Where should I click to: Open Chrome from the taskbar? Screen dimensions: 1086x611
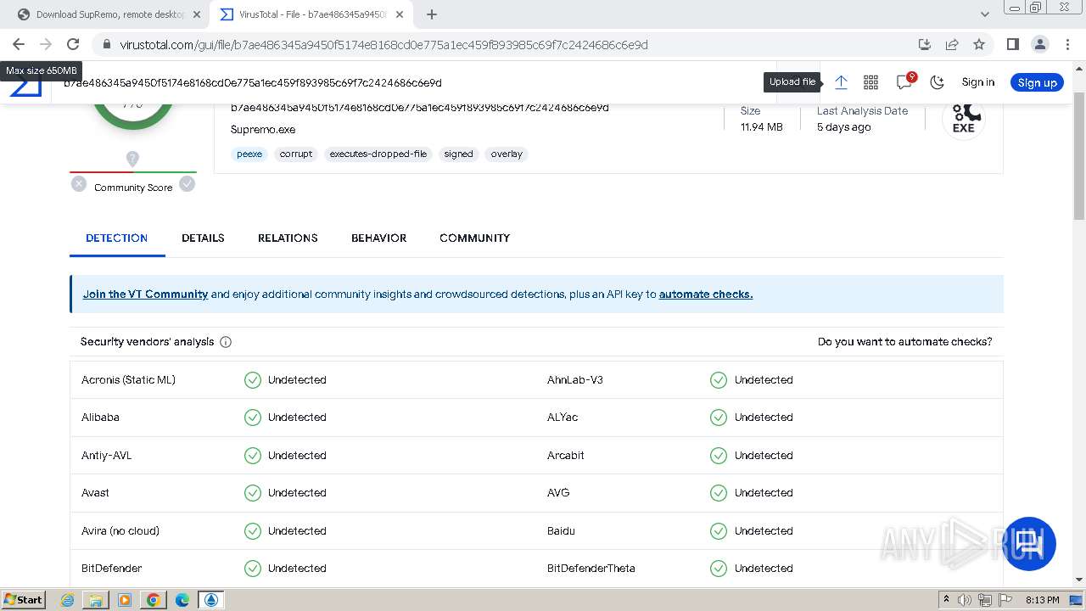[x=154, y=599]
